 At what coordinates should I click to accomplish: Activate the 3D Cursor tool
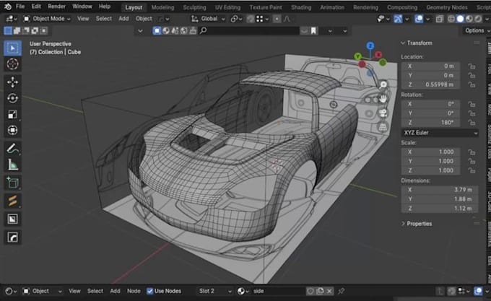[12, 64]
